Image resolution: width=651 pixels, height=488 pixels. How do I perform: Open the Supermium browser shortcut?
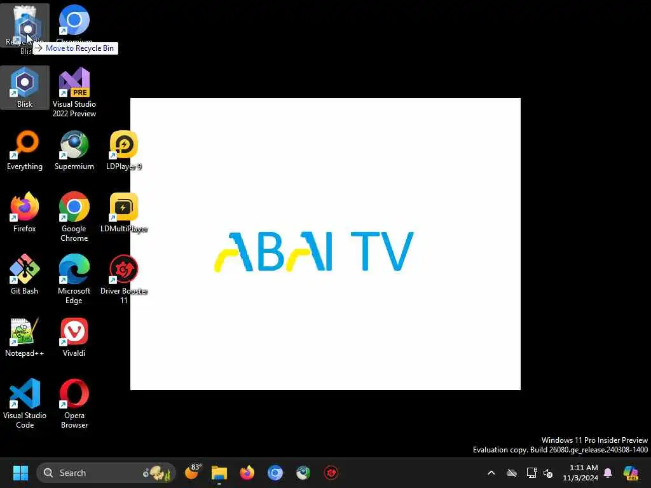(x=74, y=150)
